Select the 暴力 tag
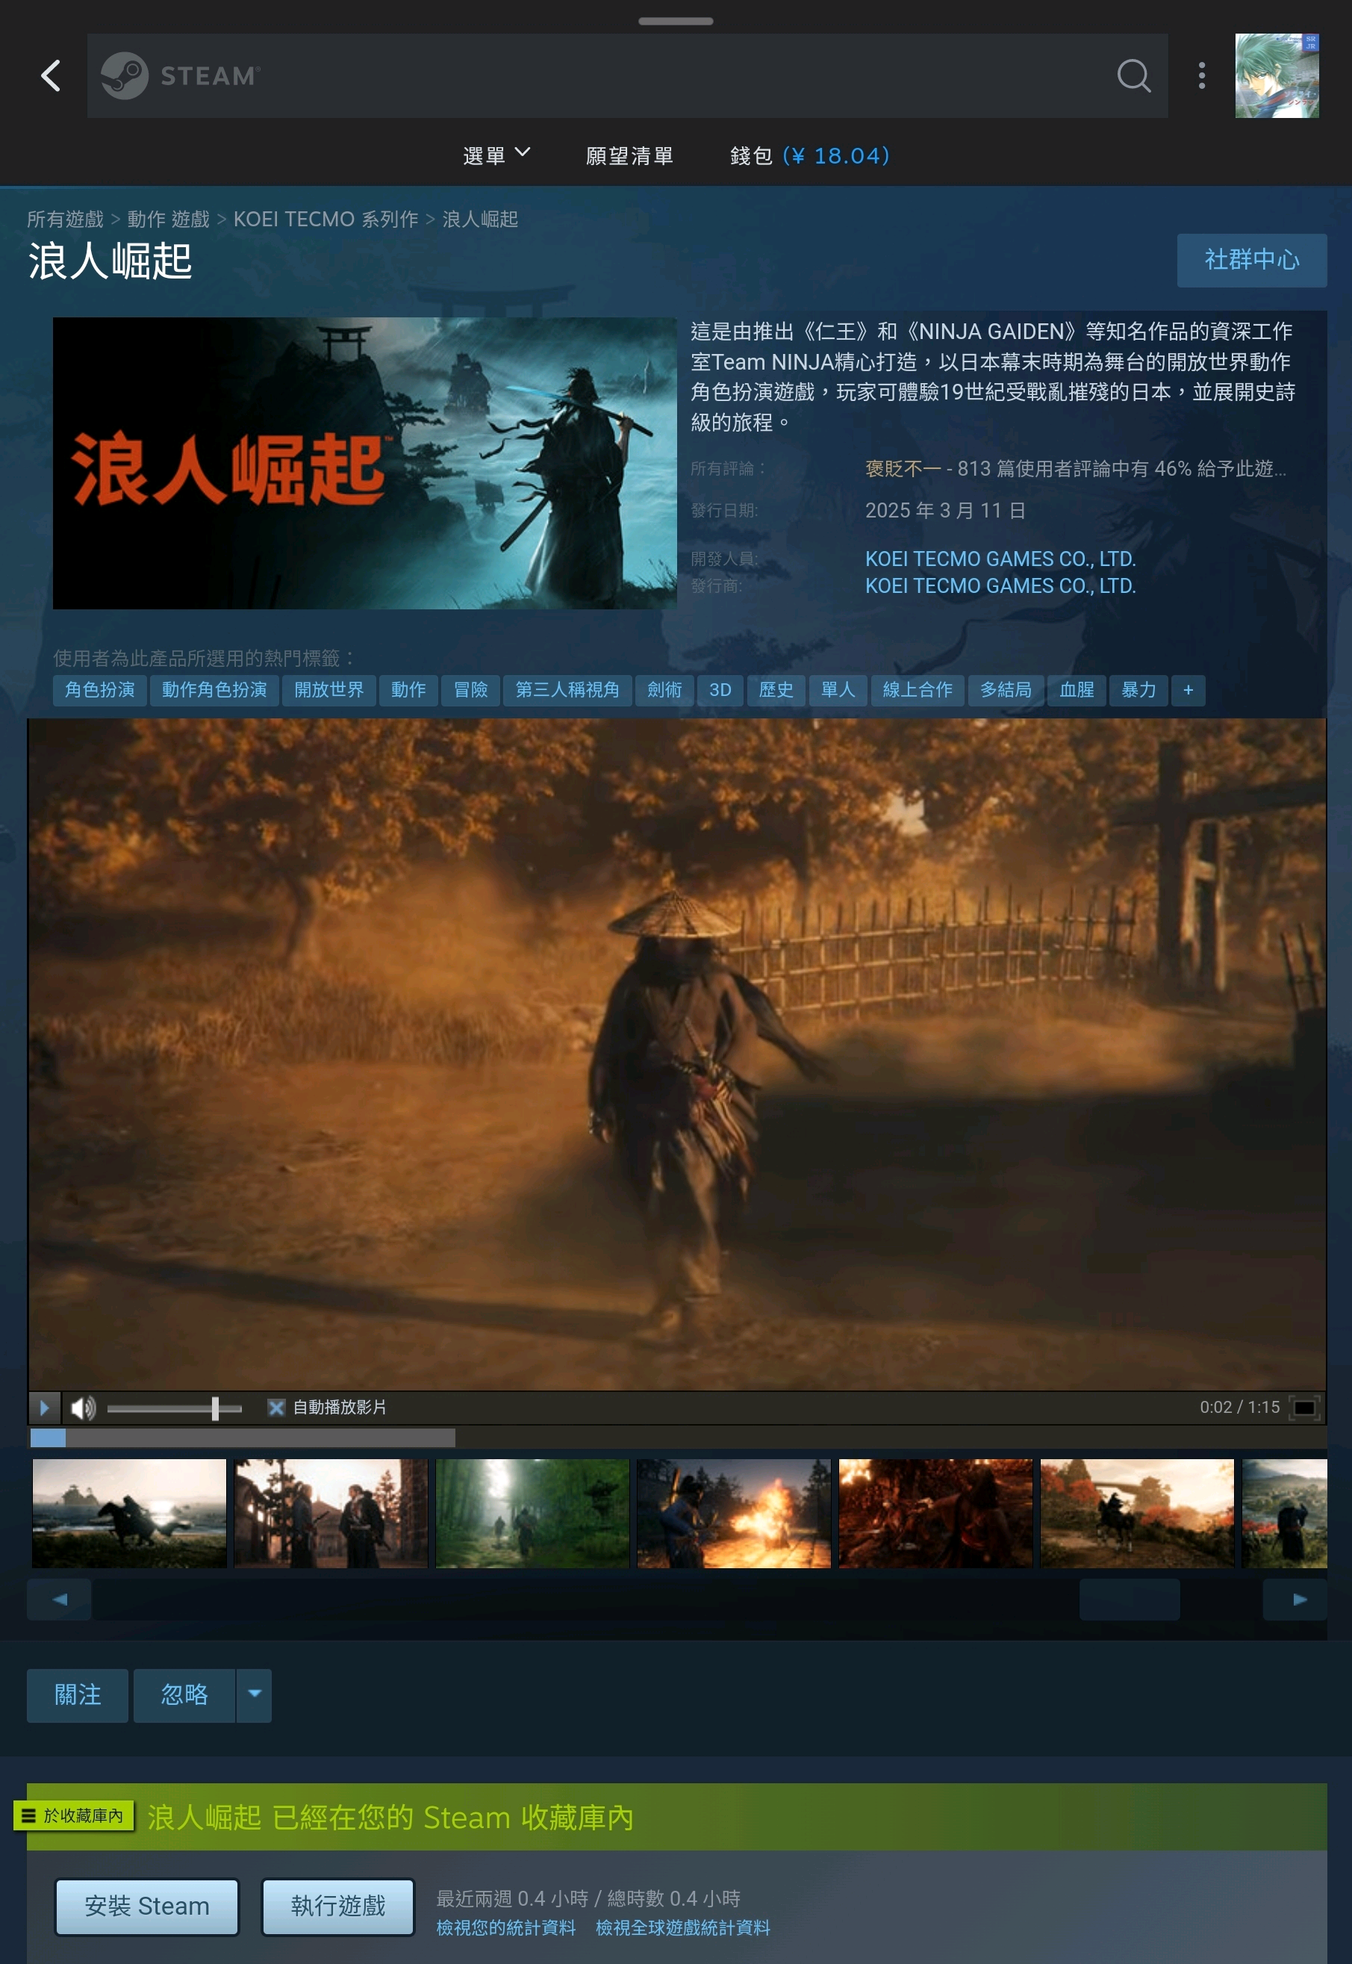This screenshot has height=1964, width=1352. [x=1138, y=690]
